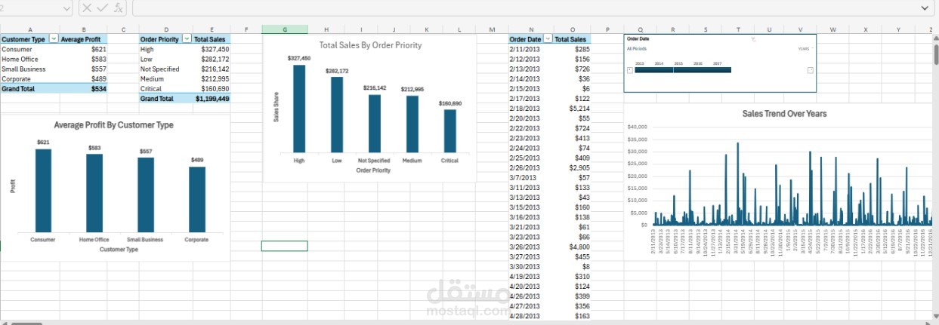939x325 pixels.
Task: Click the timeline's right scroll arrow
Action: [811, 70]
